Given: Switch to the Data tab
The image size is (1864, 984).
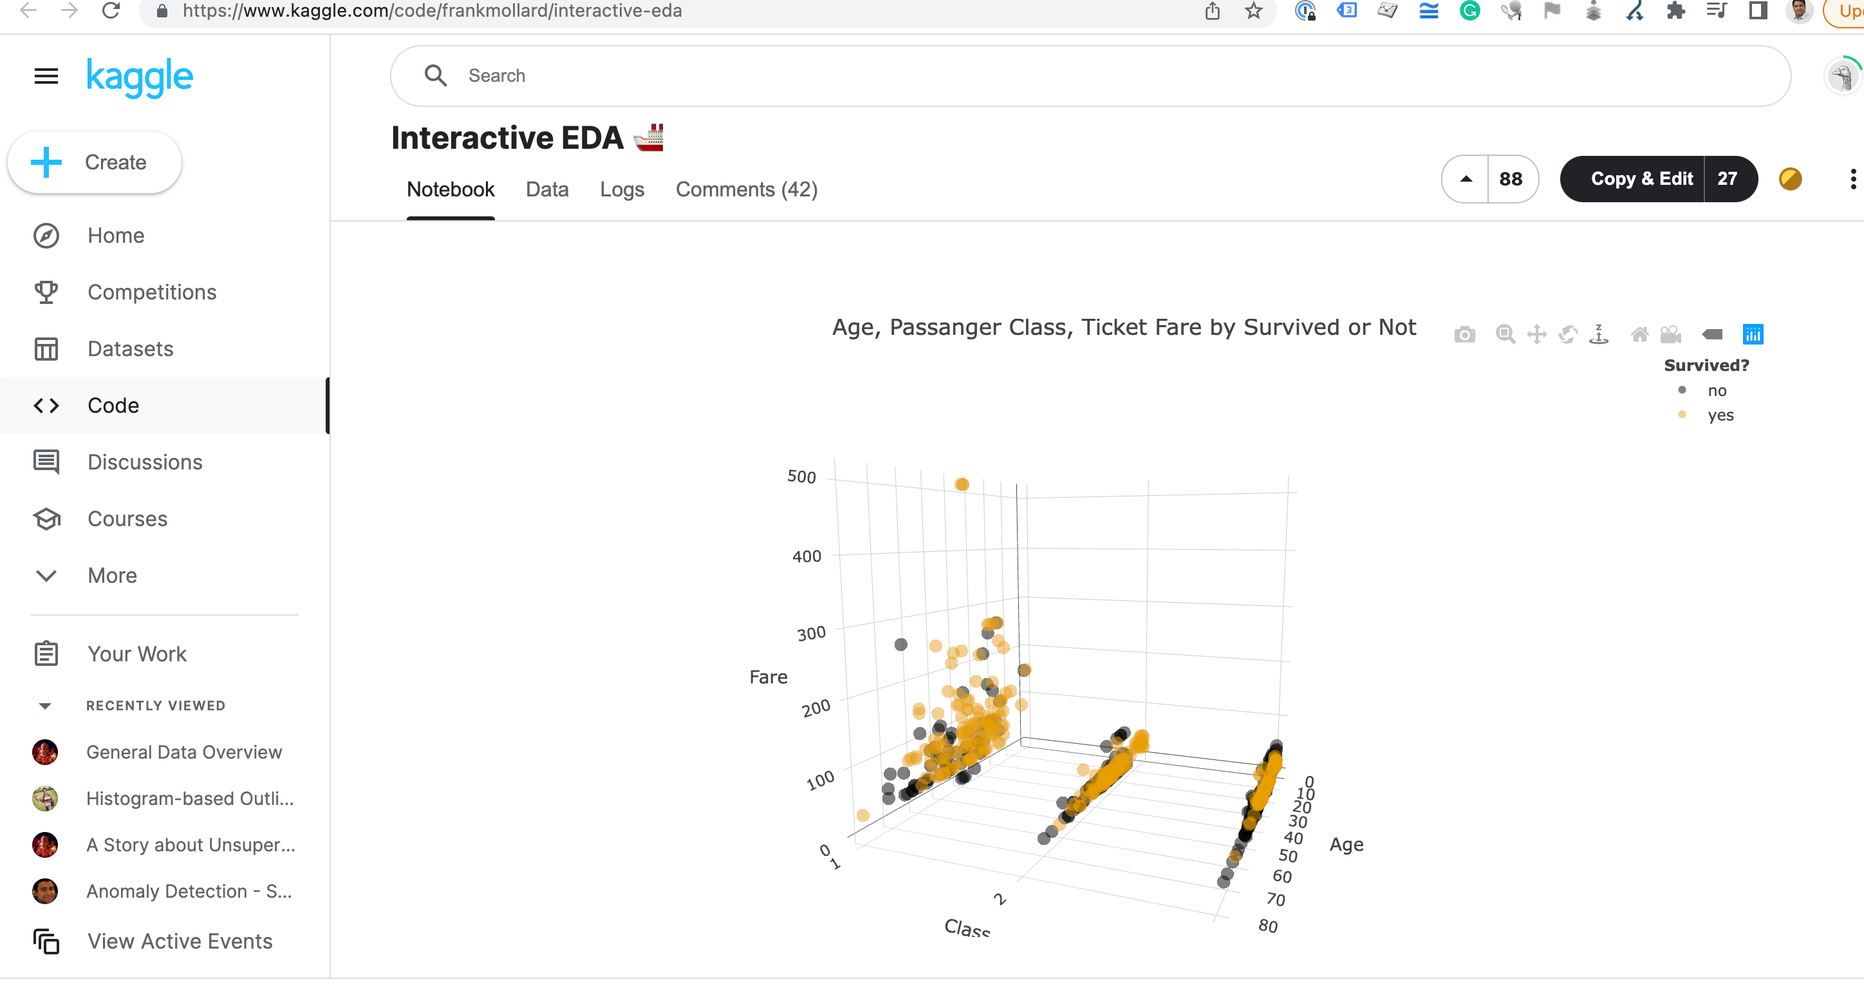Looking at the screenshot, I should pos(547,190).
